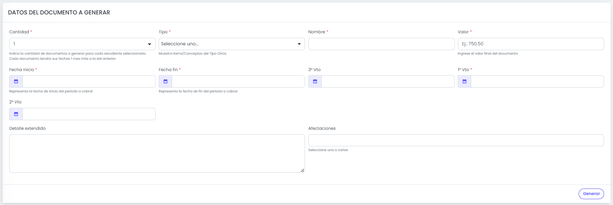
Task: Focus the Valor input field
Action: [531, 44]
